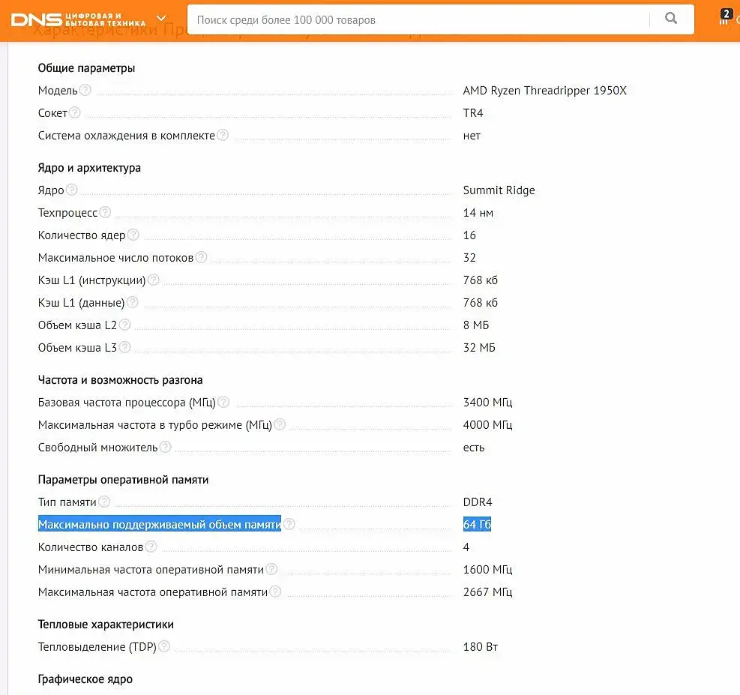Show hint for Максимальное число потоков
Image resolution: width=740 pixels, height=695 pixels.
pos(201,257)
